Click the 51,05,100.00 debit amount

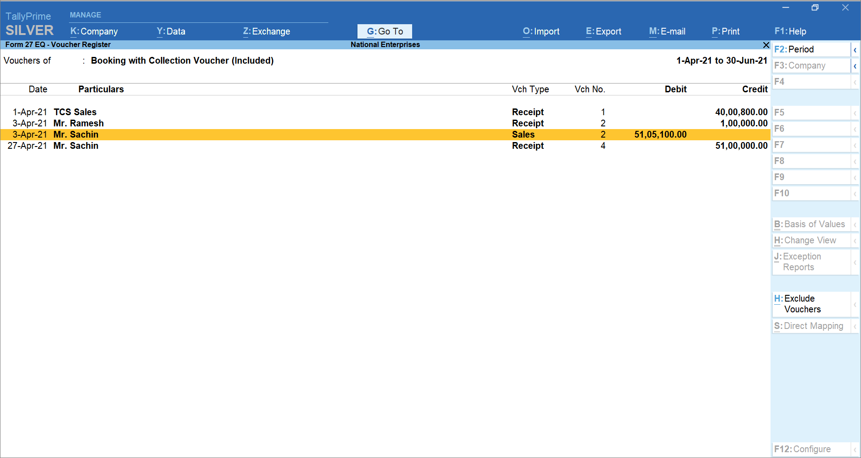(660, 134)
